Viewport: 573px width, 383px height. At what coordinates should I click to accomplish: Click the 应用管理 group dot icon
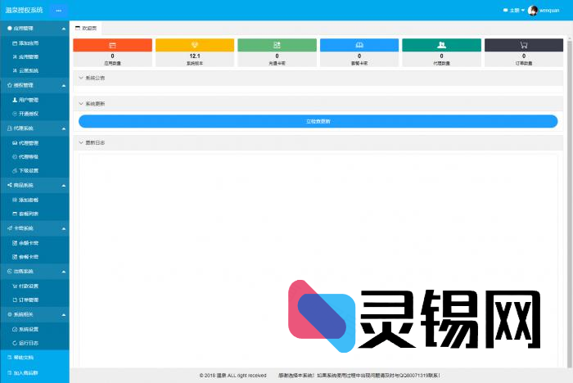point(10,28)
